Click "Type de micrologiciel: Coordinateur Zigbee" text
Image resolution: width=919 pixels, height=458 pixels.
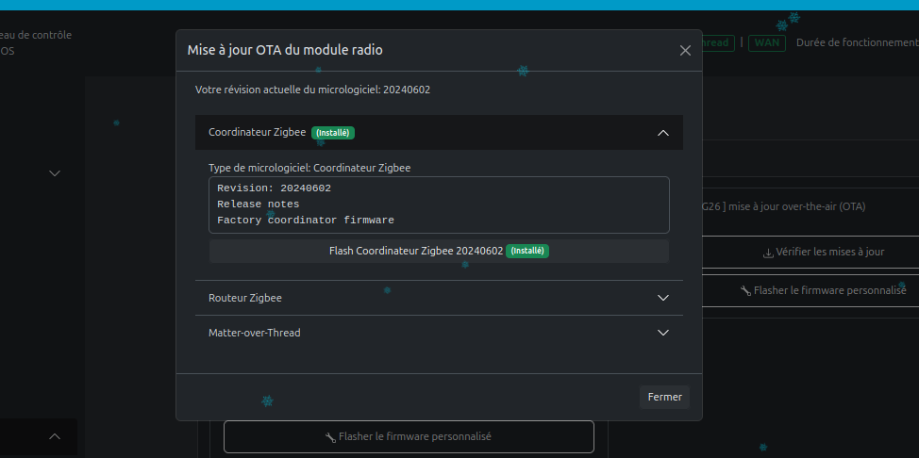click(x=309, y=168)
